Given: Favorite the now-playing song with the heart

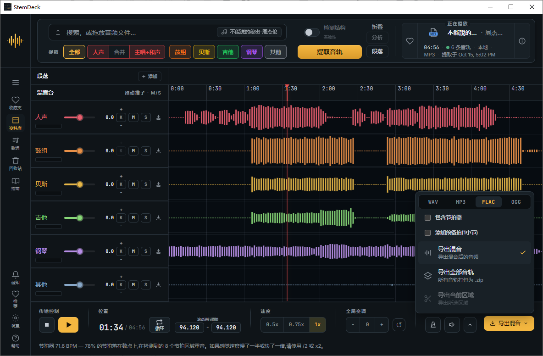Looking at the screenshot, I should 410,41.
